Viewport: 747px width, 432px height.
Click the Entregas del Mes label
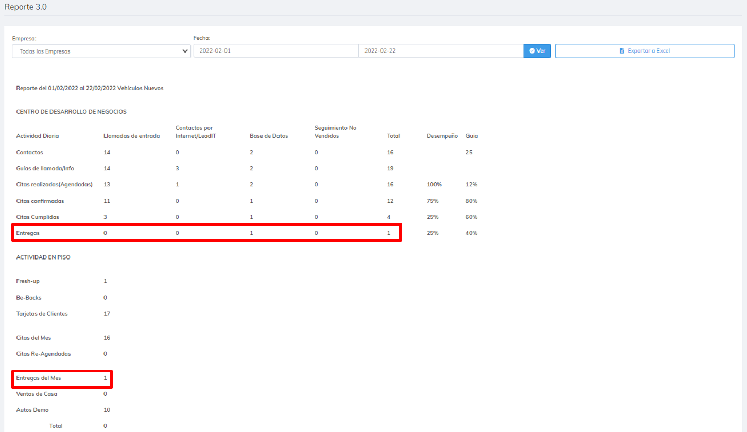pyautogui.click(x=39, y=378)
